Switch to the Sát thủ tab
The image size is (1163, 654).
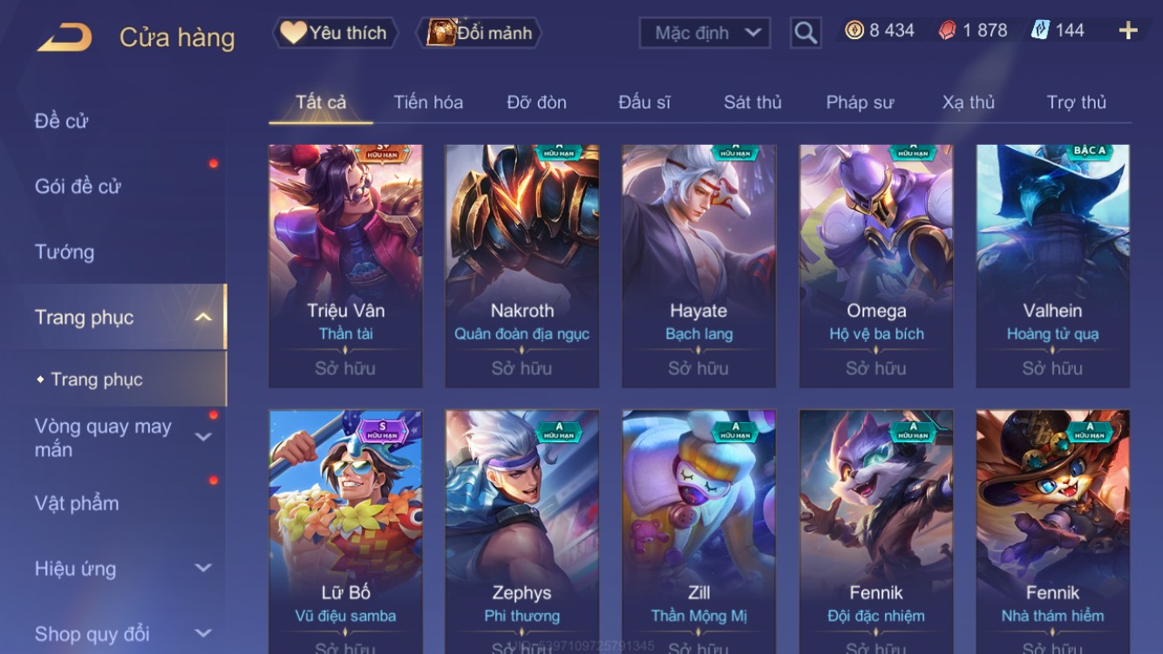752,102
